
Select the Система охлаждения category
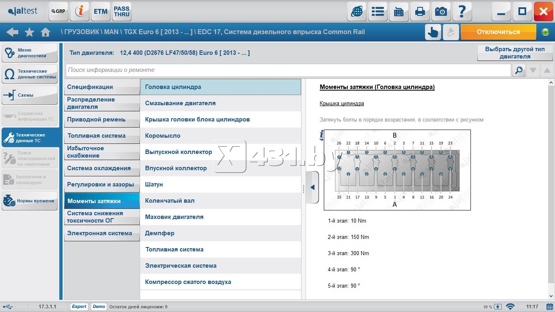pos(99,168)
